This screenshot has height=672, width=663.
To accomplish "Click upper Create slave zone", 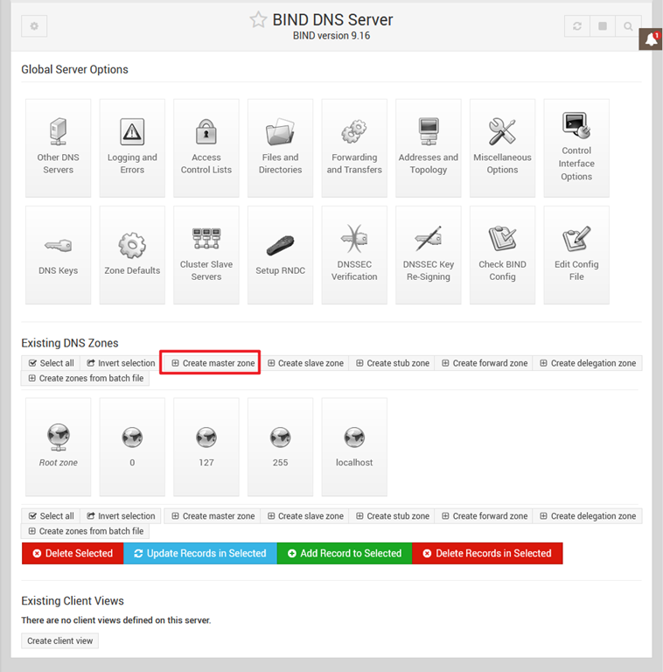I will 306,363.
